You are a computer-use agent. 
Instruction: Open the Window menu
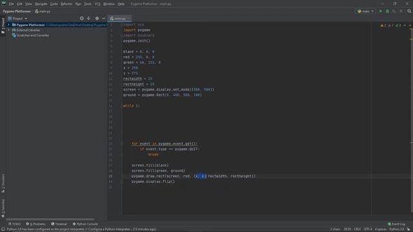[x=109, y=4]
